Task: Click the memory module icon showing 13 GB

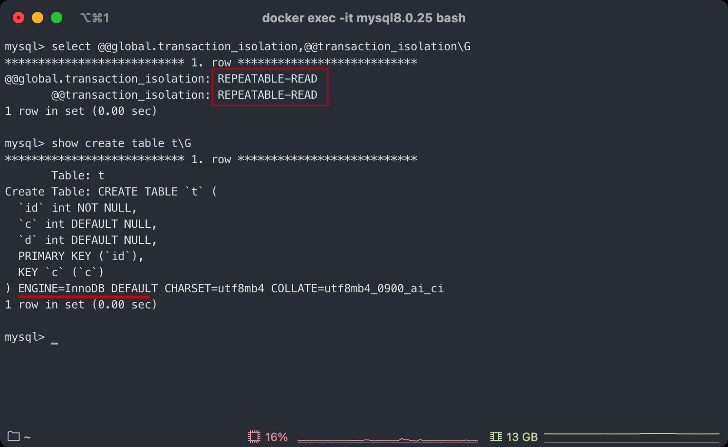Action: tap(497, 436)
